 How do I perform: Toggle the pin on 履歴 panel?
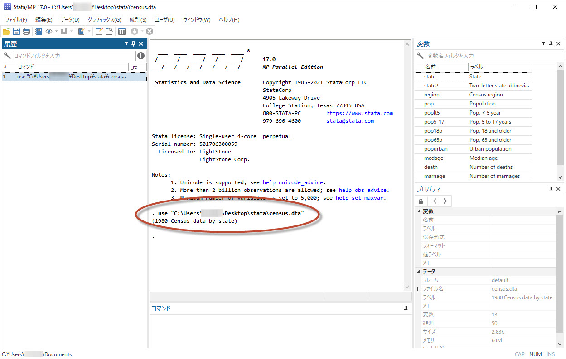coord(134,44)
